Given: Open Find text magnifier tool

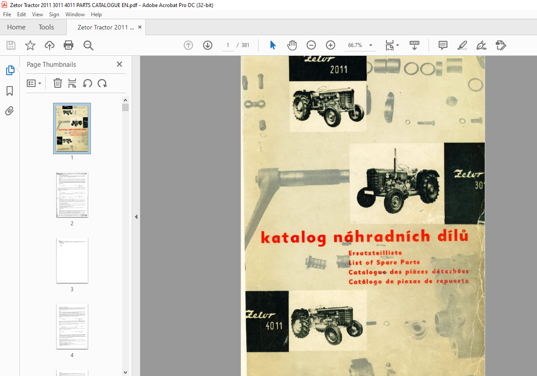Looking at the screenshot, I should coord(88,45).
